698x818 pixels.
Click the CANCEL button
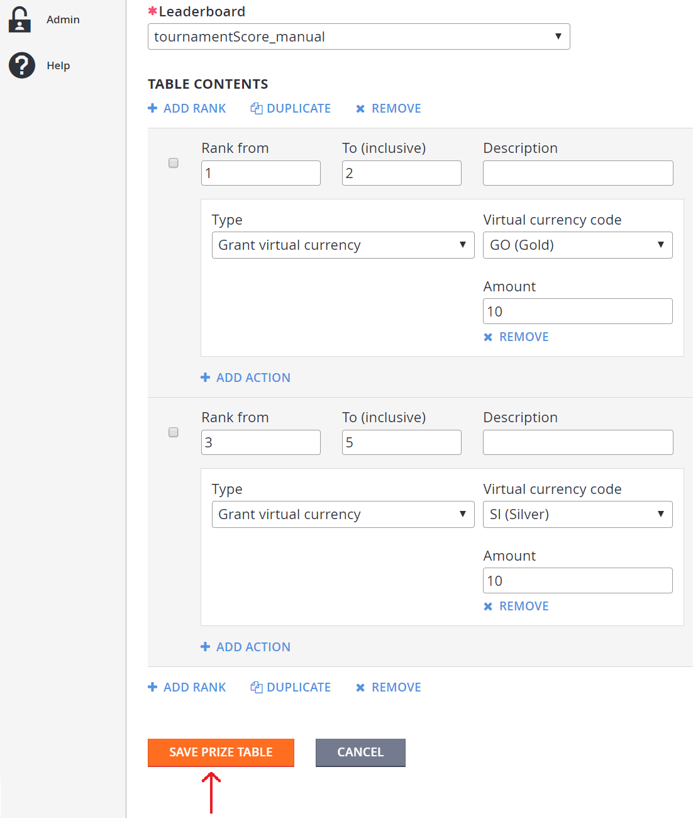click(x=360, y=753)
